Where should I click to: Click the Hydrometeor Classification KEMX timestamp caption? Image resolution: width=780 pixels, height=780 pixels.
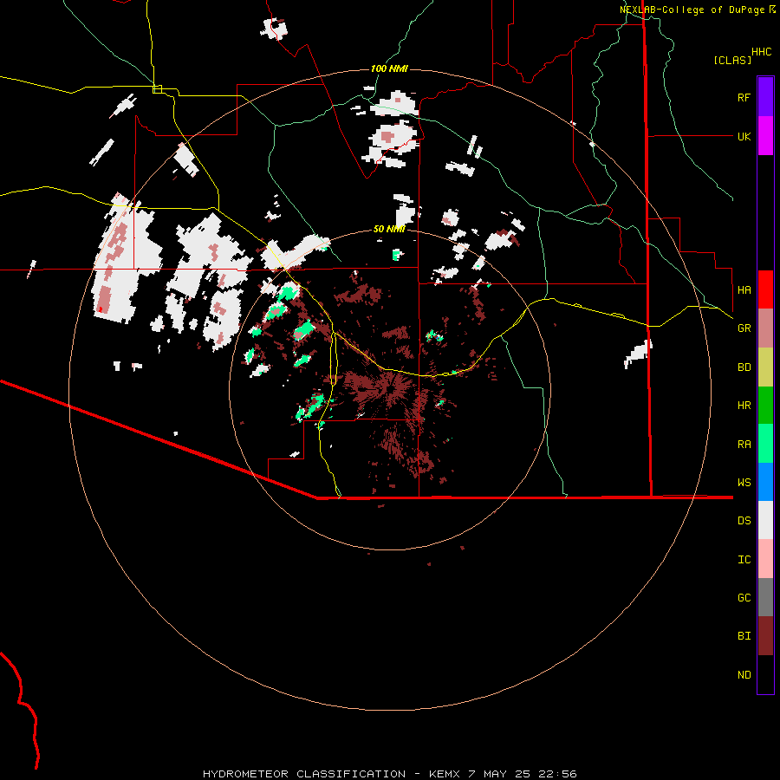(389, 774)
